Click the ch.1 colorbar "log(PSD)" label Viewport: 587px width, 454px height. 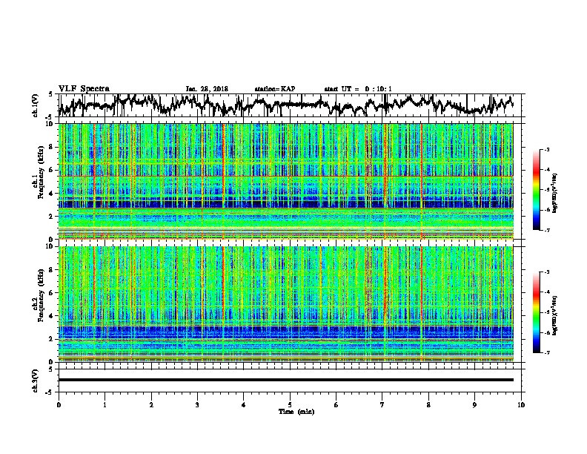pyautogui.click(x=555, y=194)
